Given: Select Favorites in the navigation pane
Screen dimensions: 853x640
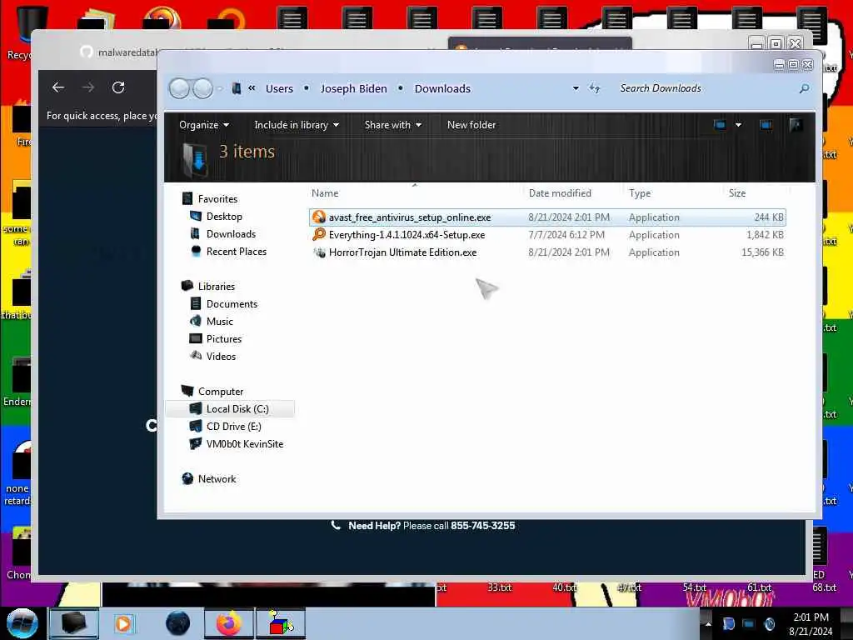Looking at the screenshot, I should (217, 199).
